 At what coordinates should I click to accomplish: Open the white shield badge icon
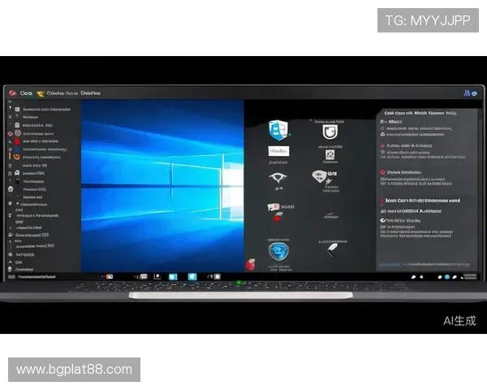pos(329,132)
